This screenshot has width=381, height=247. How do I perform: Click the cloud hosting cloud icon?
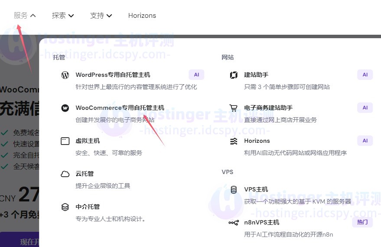[x=65, y=174]
